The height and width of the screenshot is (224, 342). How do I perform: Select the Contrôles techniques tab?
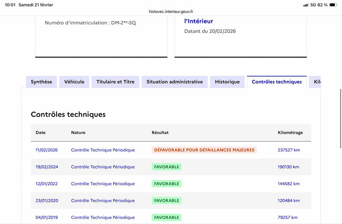[277, 82]
